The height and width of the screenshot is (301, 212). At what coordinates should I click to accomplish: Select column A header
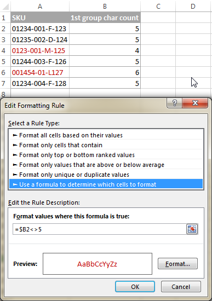click(x=40, y=7)
